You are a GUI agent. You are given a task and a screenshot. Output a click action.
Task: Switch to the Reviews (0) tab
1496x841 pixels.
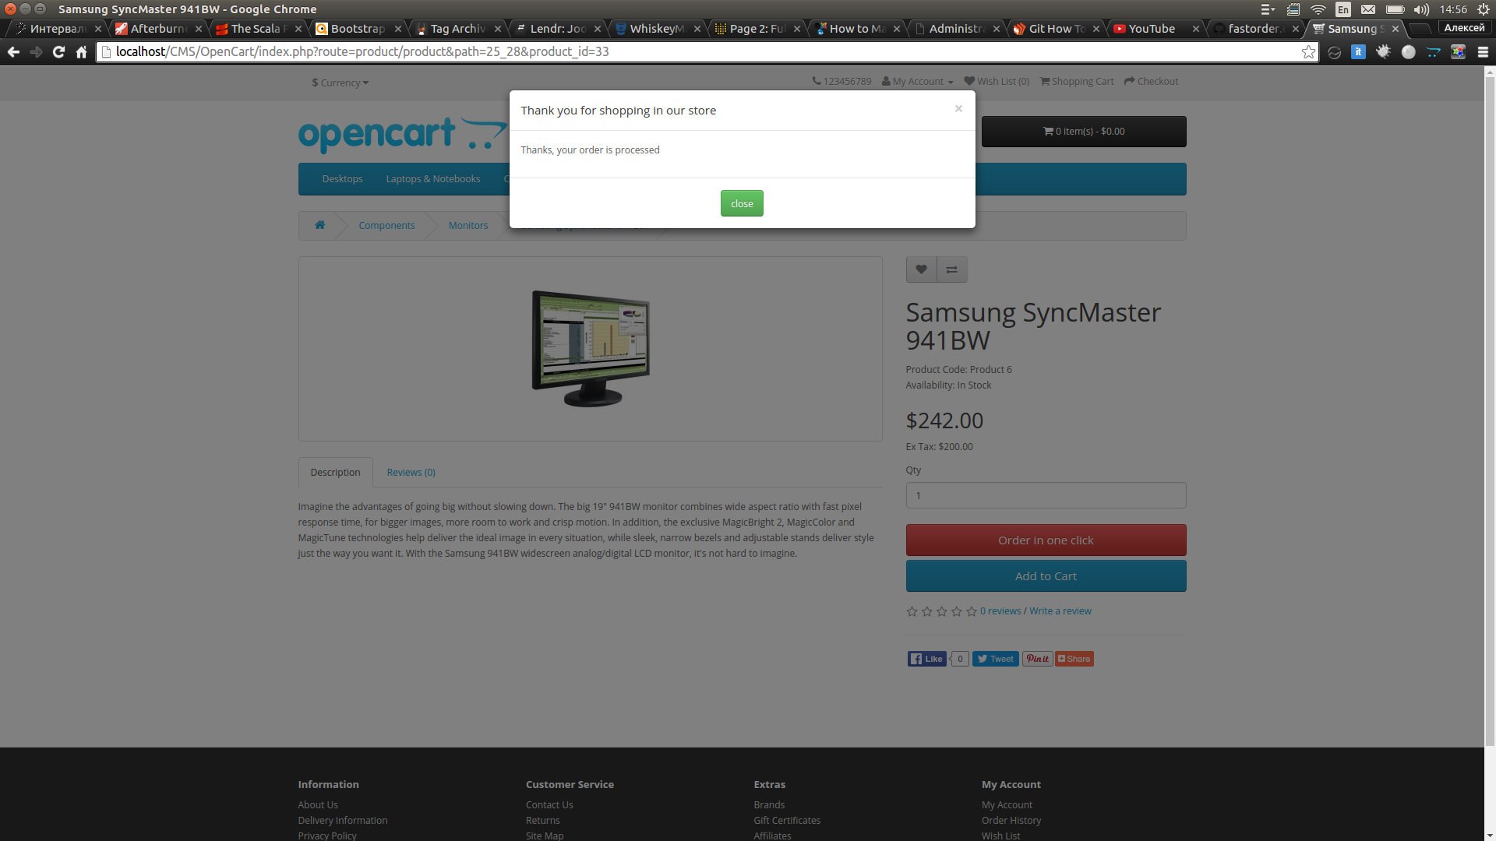(411, 473)
